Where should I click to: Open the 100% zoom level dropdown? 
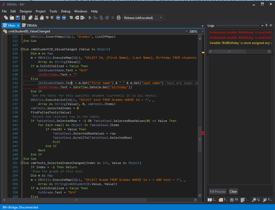202,31
